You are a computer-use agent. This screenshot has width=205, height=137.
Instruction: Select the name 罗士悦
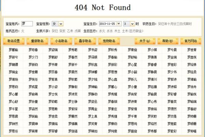53,94
